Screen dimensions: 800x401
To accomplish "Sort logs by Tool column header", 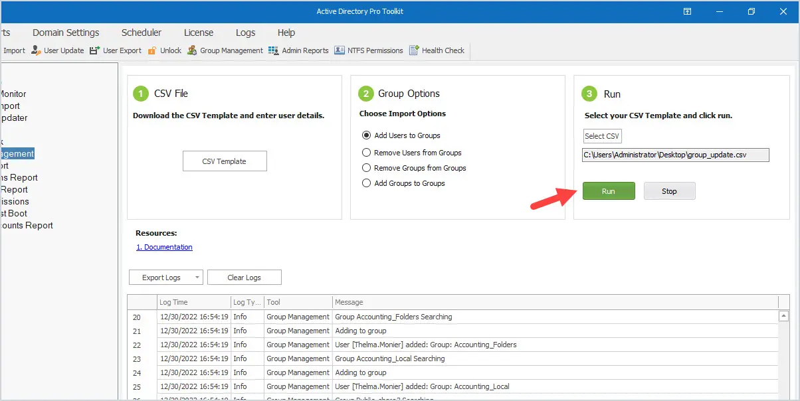I will (x=298, y=302).
